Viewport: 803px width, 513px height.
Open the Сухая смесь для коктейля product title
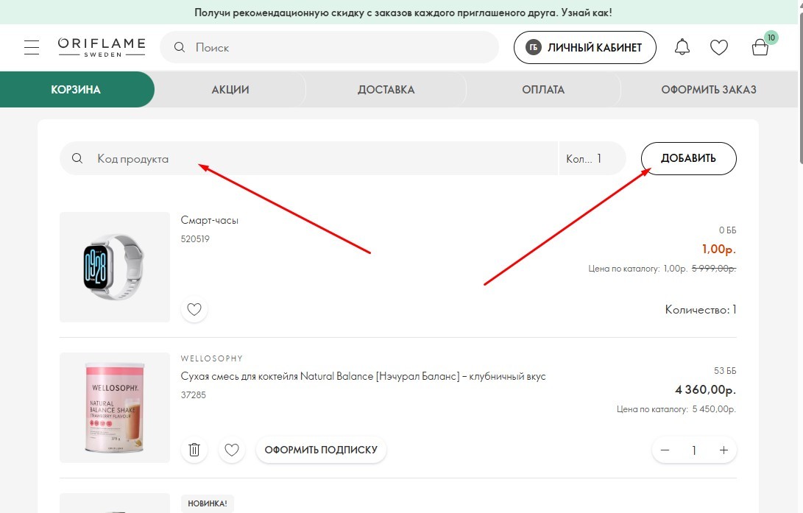(x=363, y=376)
